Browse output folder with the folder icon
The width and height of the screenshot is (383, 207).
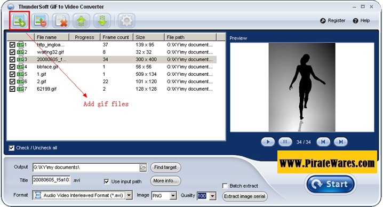pyautogui.click(x=143, y=168)
